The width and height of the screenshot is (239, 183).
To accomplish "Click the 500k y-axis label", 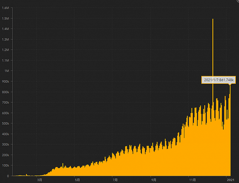I will tap(6, 123).
